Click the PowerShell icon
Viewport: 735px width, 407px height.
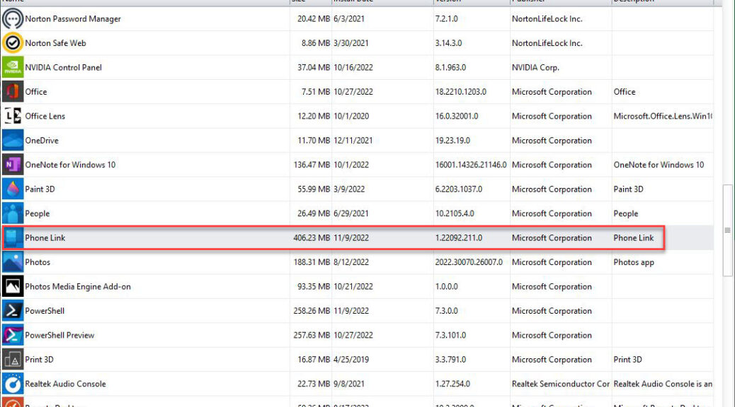point(13,311)
